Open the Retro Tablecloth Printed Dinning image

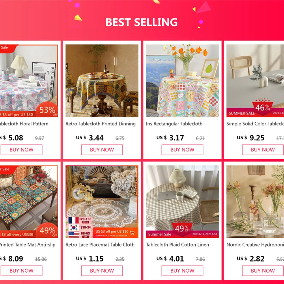(x=102, y=81)
